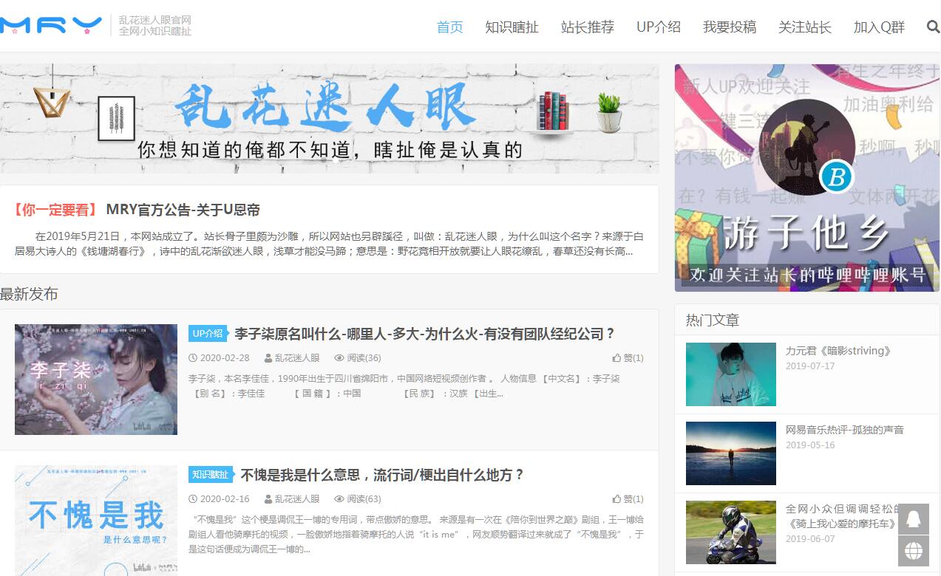Open hot article 力元君《暗影striving》
The width and height of the screenshot is (941, 576).
pyautogui.click(x=838, y=351)
